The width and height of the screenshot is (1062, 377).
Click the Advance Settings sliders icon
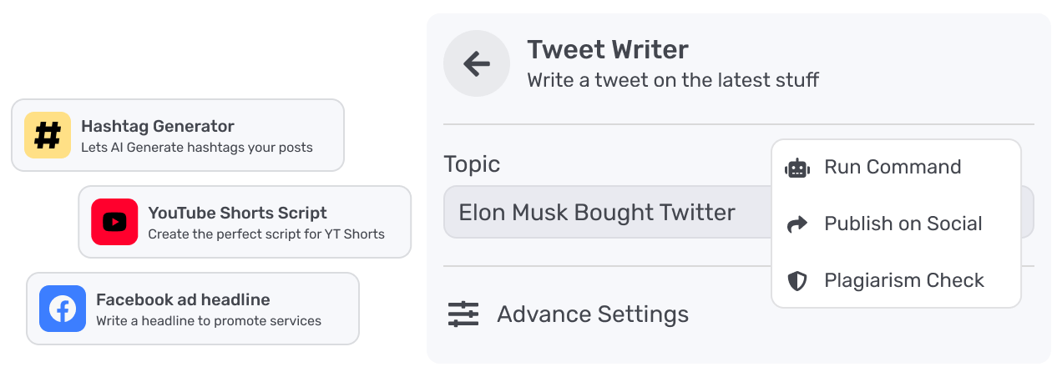(463, 314)
